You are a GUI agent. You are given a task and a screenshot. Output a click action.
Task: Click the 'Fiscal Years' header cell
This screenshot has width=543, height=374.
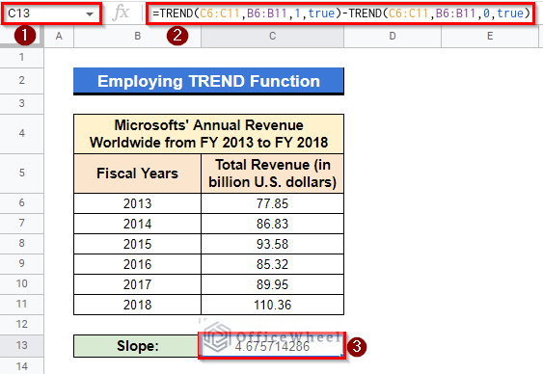(138, 174)
